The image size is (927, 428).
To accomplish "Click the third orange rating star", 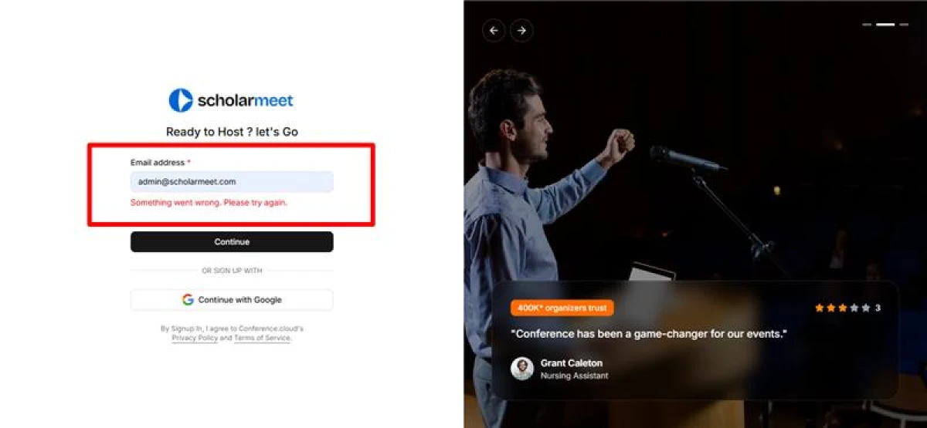I will (x=843, y=308).
